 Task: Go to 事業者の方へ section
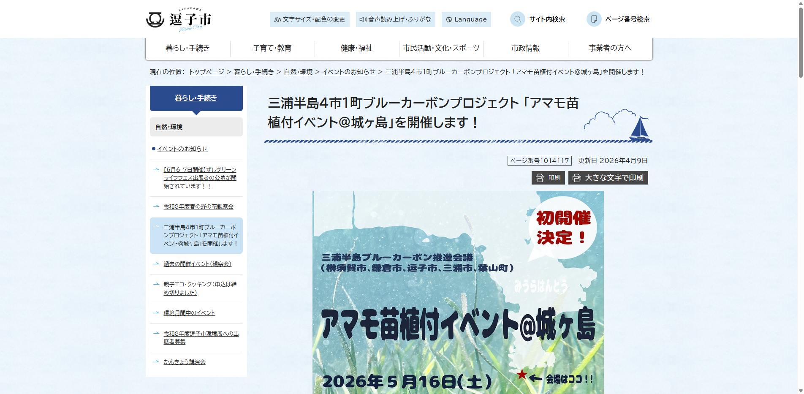coord(610,48)
